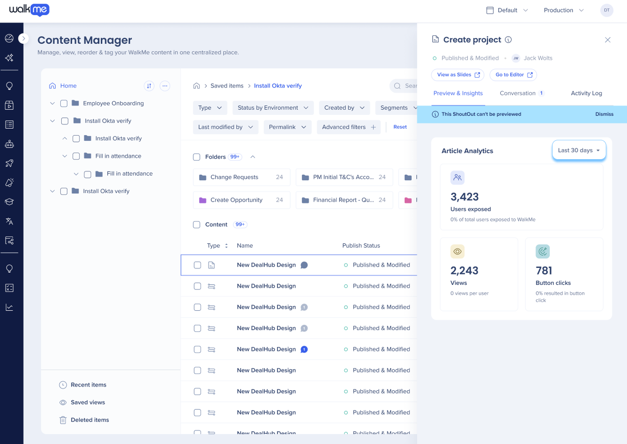Click the document type icon in highlighted row
This screenshot has height=444, width=627.
[x=212, y=265]
